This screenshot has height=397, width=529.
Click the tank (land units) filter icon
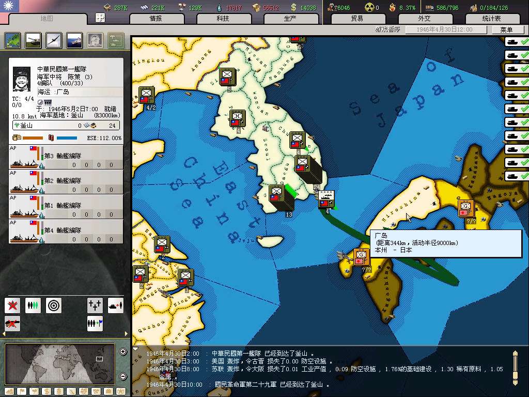pos(33,40)
